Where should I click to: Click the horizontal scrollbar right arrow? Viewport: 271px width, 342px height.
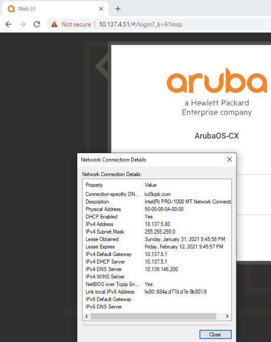[227, 316]
